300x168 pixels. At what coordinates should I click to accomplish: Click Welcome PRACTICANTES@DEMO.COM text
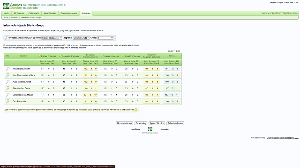279,13
